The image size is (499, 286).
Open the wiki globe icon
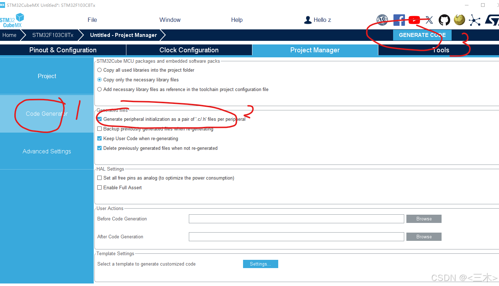pyautogui.click(x=460, y=20)
